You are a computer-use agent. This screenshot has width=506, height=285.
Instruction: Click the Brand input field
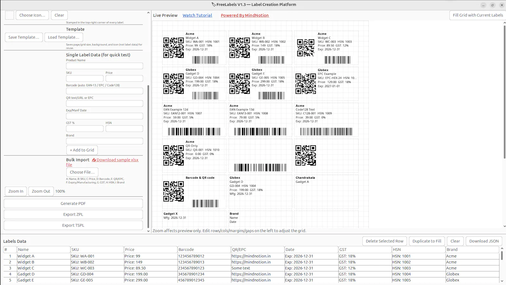tap(104, 141)
